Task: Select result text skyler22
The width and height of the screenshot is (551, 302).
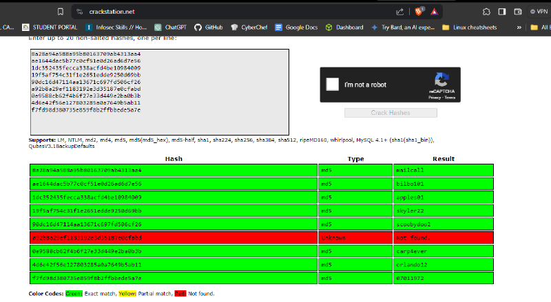Action: 410,211
